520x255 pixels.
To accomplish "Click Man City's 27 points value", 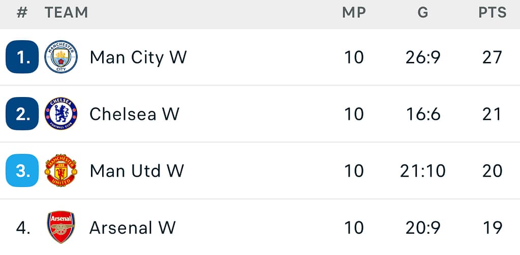I will point(492,57).
